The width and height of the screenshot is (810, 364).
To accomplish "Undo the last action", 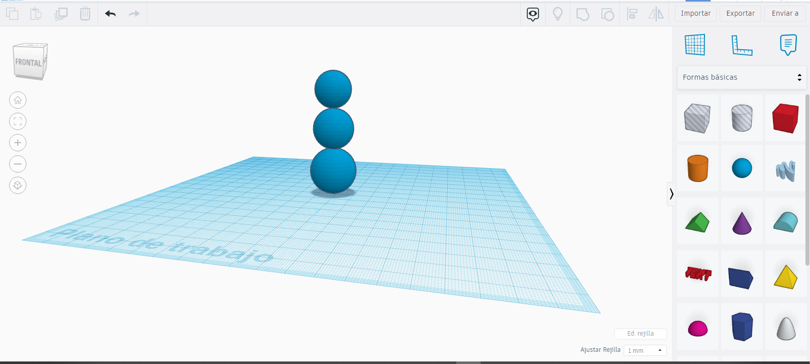I will coord(111,14).
